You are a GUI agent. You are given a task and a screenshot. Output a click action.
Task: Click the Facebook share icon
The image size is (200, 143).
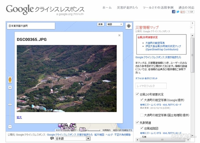pos(173,12)
